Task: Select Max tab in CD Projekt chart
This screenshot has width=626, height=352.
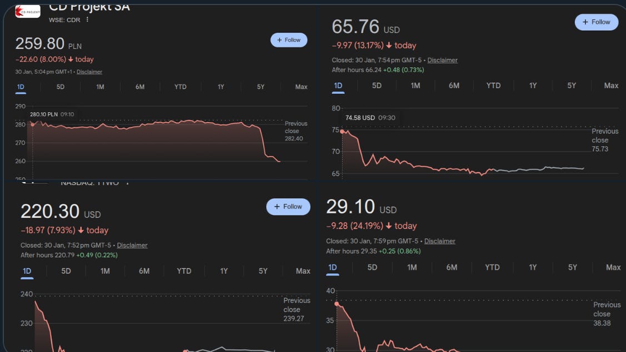Action: [301, 87]
